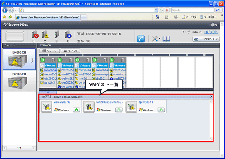Image resolution: width=225 pixels, height=159 pixels.
Task: Open the ツール(O) menu
Action: click(x=208, y=17)
